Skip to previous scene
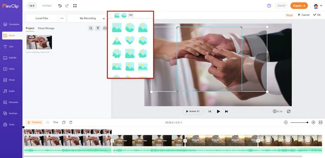 [210, 111]
